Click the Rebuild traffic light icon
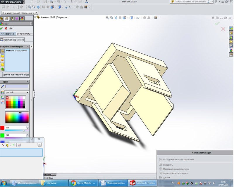 click(x=71, y=2)
